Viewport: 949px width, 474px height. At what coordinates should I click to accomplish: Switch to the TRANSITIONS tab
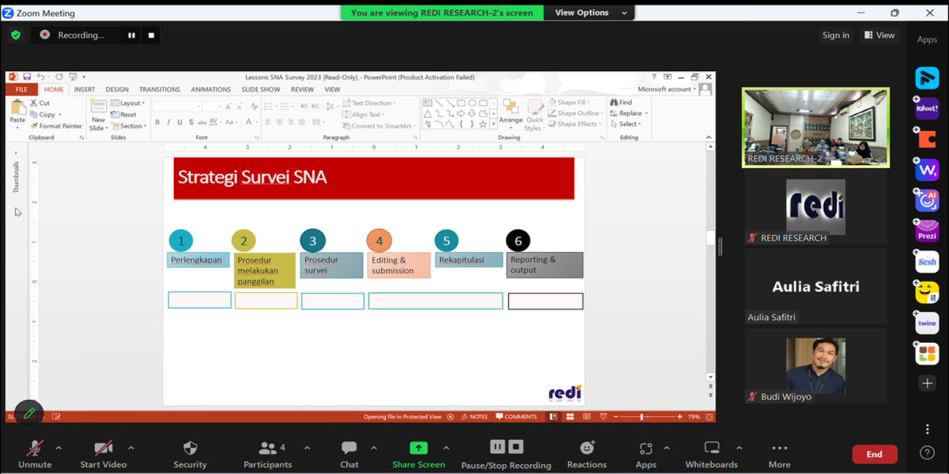click(159, 90)
